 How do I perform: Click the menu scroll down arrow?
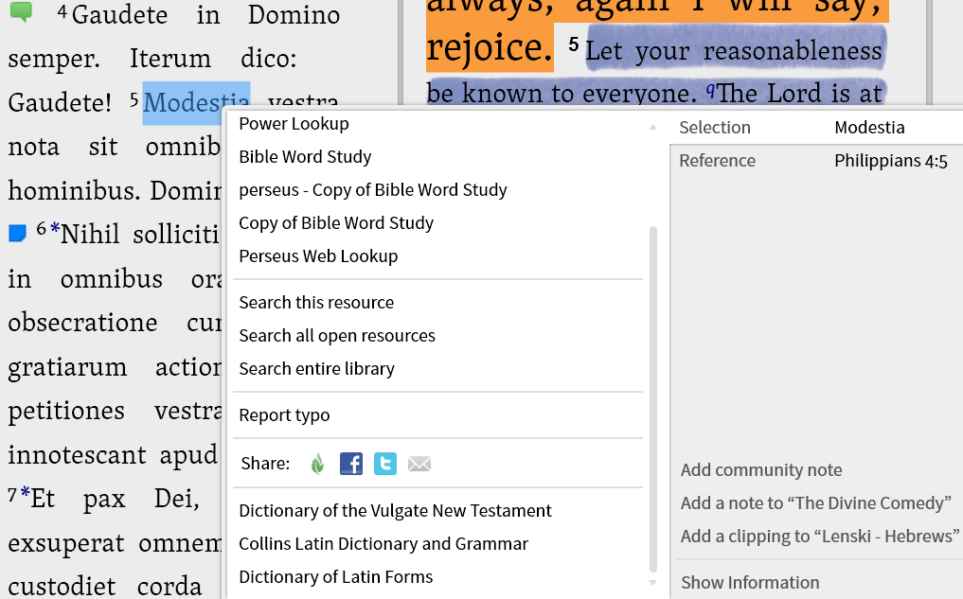point(652,583)
